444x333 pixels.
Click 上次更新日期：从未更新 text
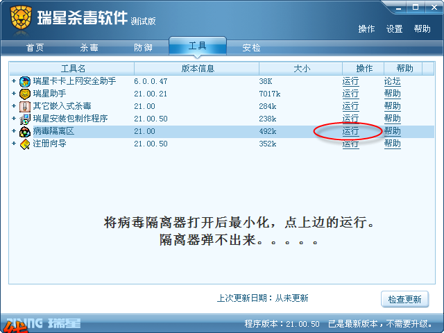click(262, 298)
